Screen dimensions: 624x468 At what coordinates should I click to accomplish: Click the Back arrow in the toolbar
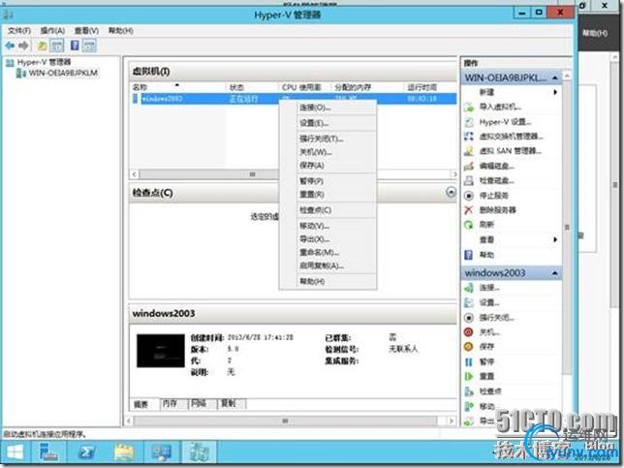tap(10, 46)
